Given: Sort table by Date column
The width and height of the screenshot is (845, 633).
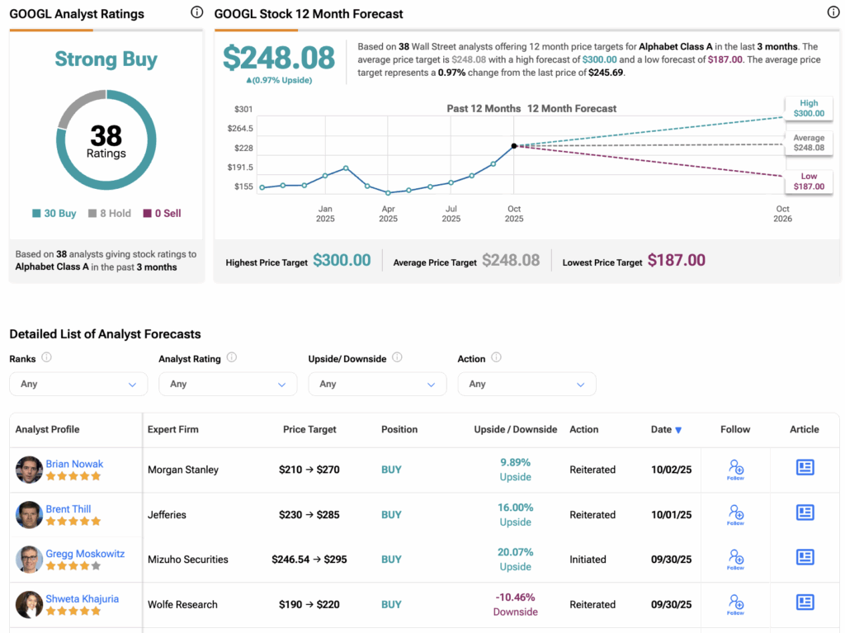Looking at the screenshot, I should coord(666,429).
